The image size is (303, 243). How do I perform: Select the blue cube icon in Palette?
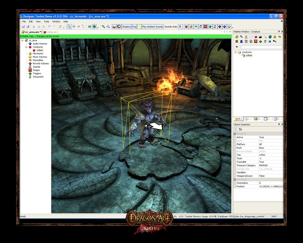(x=270, y=41)
